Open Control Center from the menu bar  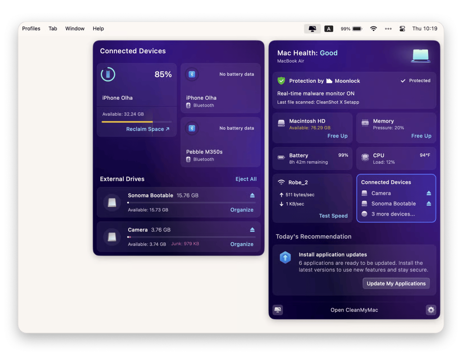pyautogui.click(x=402, y=29)
